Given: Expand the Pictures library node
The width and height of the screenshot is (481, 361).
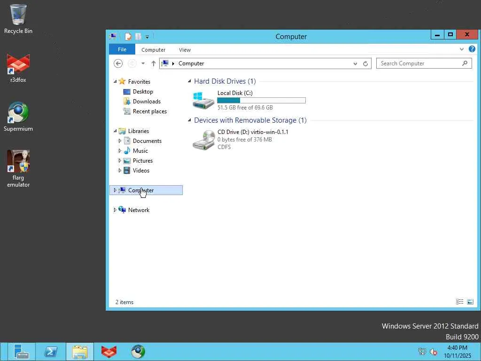Looking at the screenshot, I should tap(120, 161).
